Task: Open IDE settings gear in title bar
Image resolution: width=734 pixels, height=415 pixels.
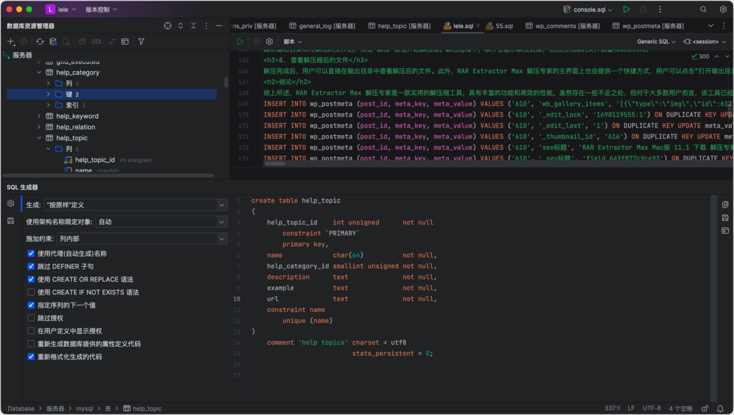Action: click(723, 9)
